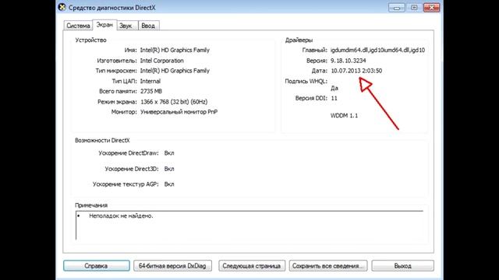Close the DirectX diagnostic window
499x280 pixels.
point(431,8)
